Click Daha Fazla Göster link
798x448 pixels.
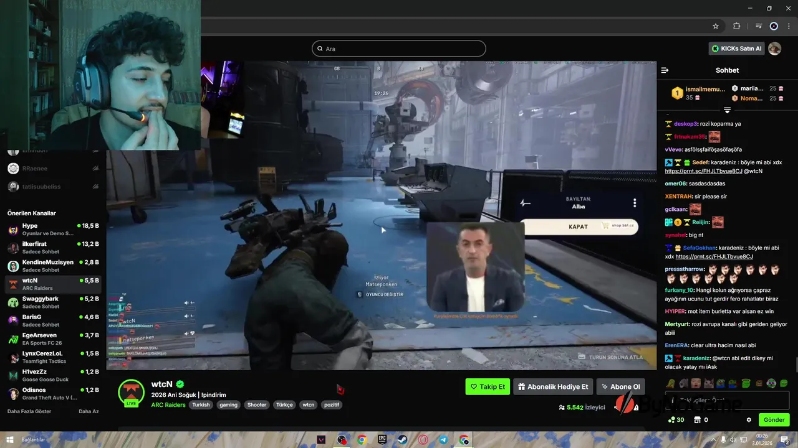pyautogui.click(x=29, y=411)
